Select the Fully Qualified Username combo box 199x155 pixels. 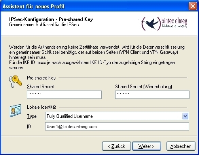tap(117, 116)
